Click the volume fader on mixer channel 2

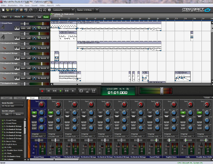point(53,148)
